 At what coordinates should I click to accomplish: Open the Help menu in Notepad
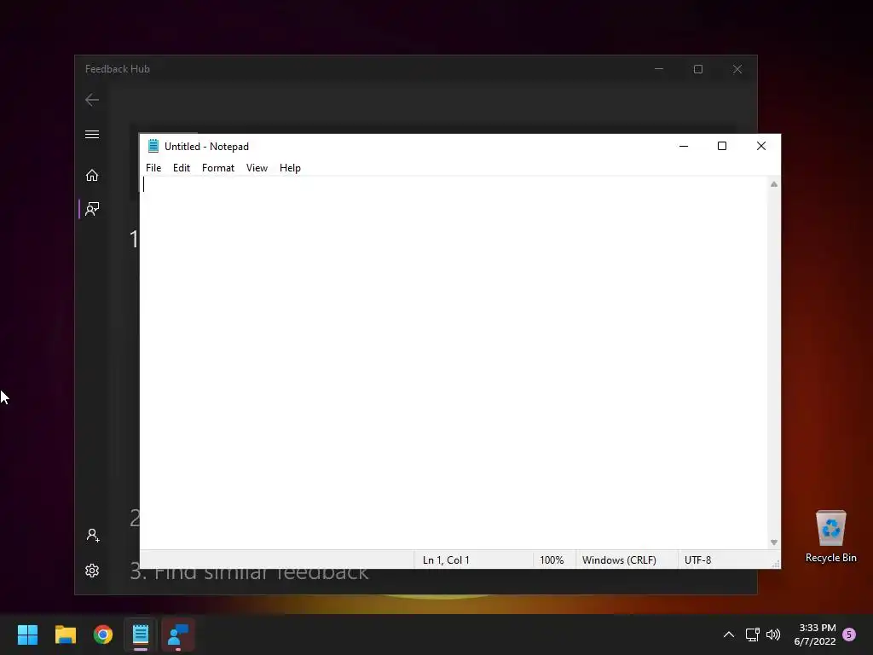[x=290, y=168]
